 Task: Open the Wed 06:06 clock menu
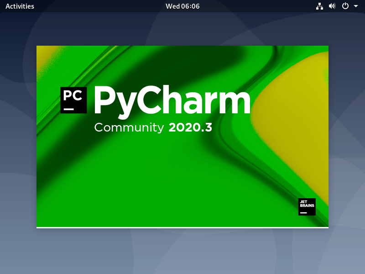pos(182,6)
